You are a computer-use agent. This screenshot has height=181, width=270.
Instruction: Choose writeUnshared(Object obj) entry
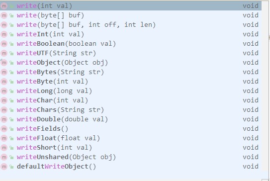pos(131,157)
